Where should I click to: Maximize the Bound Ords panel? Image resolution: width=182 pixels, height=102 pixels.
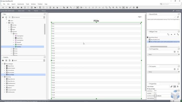pyautogui.click(x=179, y=14)
